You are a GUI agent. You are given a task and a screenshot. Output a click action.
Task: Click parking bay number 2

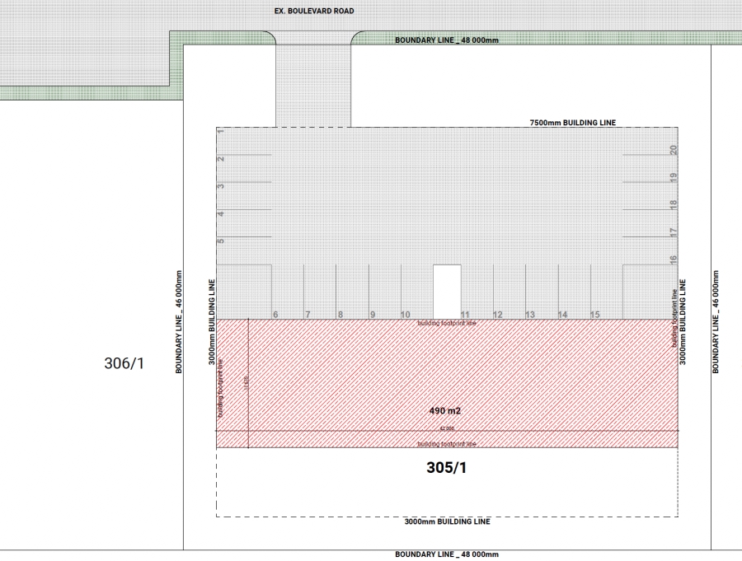click(x=220, y=158)
